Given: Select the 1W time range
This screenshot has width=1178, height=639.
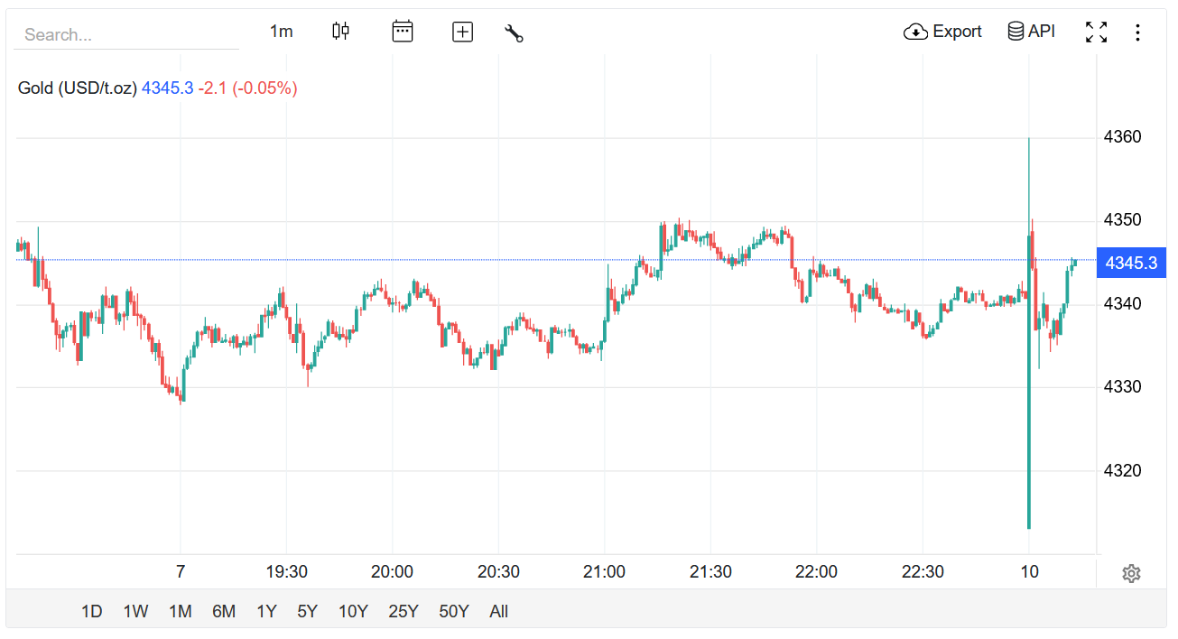Looking at the screenshot, I should 135,611.
